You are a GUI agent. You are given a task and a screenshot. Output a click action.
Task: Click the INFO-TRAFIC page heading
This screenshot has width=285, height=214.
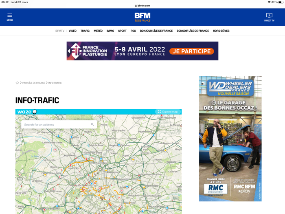(x=37, y=100)
